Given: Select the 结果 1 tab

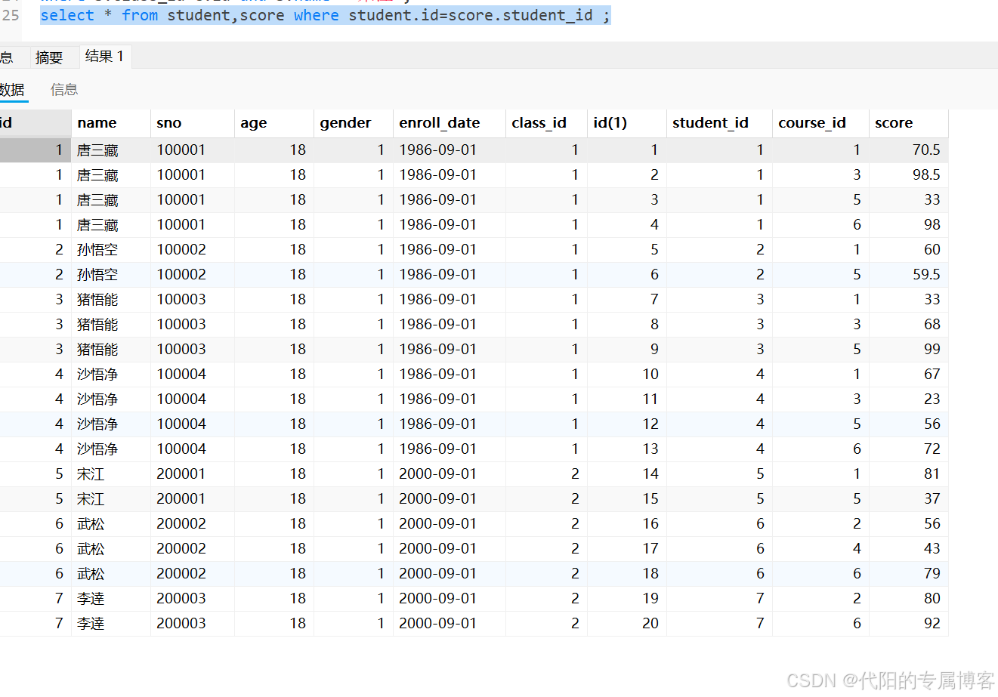Looking at the screenshot, I should click(x=104, y=57).
